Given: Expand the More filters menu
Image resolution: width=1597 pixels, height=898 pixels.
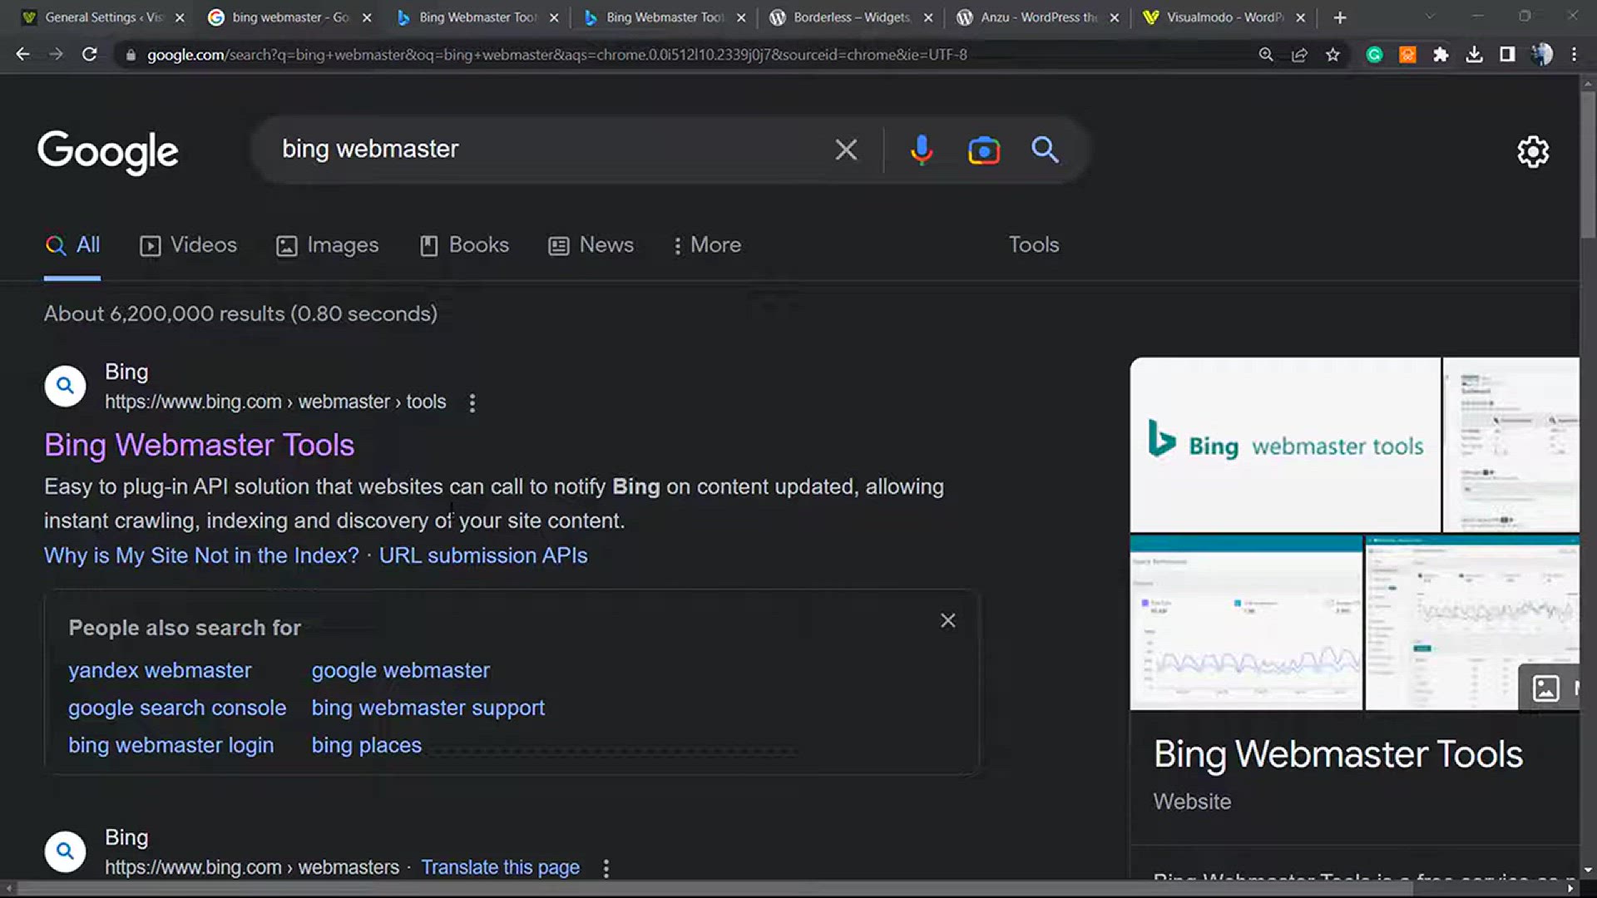Looking at the screenshot, I should [707, 245].
